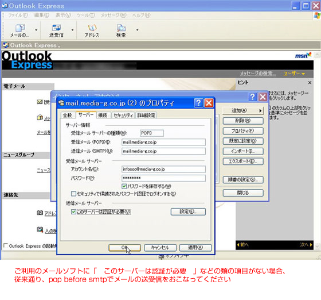Open the メッセージ(M) menu
Screen dimensions: 321x300
click(x=113, y=16)
